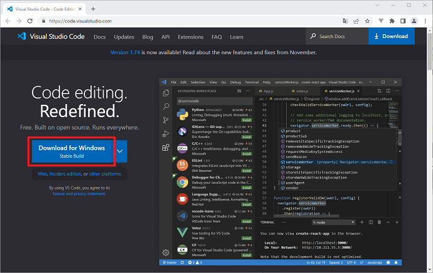The width and height of the screenshot is (433, 273).
Task: Click the Search Docs field
Action: (337, 36)
